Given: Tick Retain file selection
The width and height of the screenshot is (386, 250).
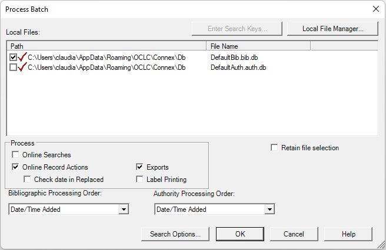Looking at the screenshot, I should (274, 147).
